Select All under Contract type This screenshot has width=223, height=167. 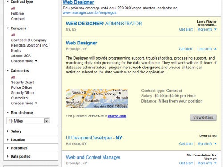[x=13, y=8]
